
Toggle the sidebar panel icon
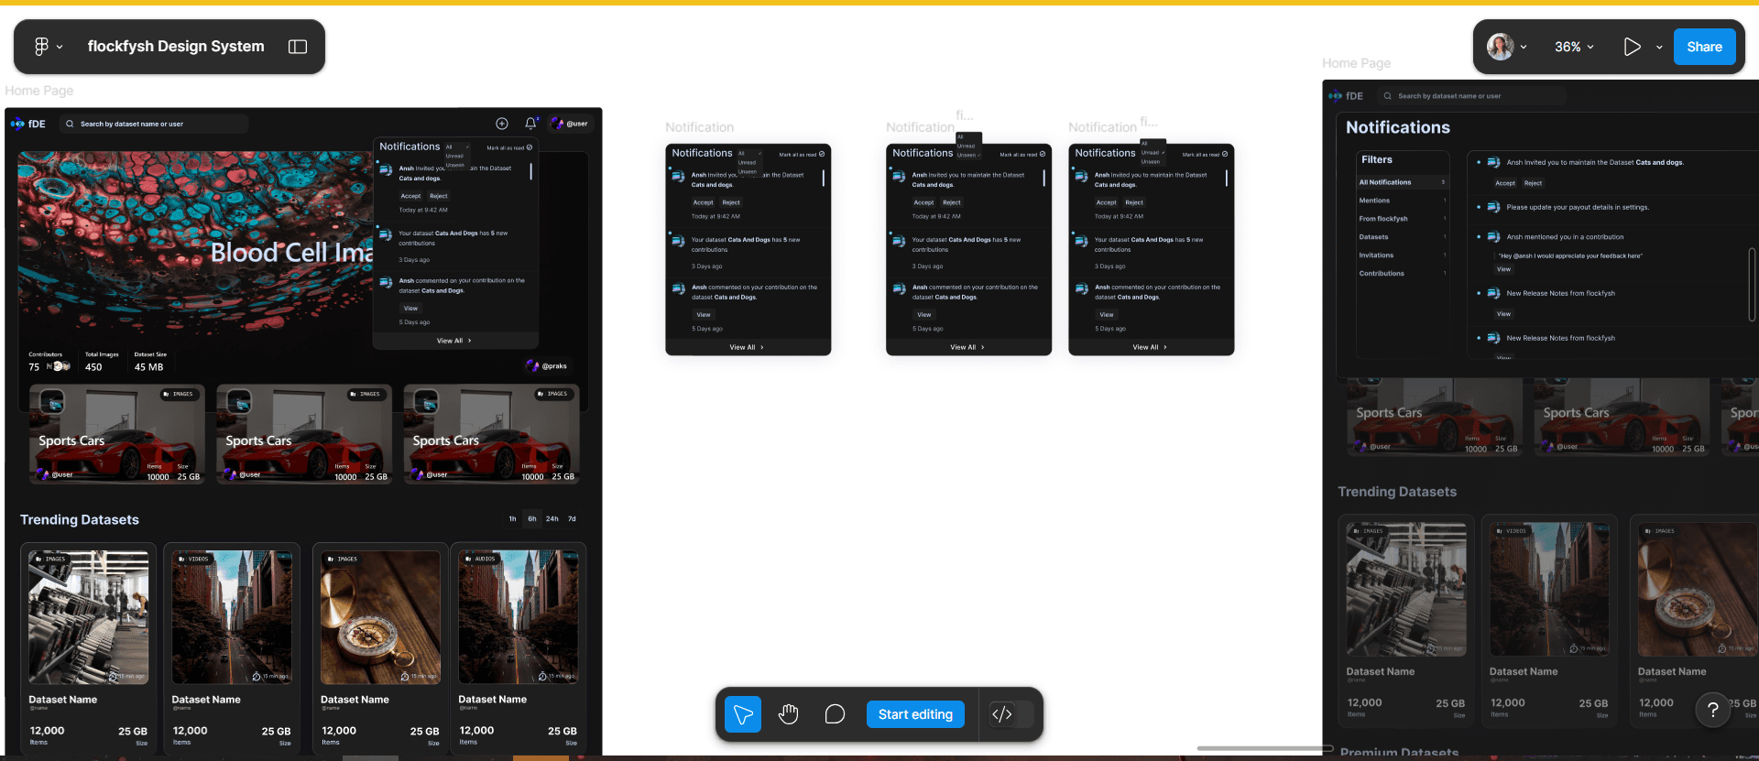pos(298,47)
